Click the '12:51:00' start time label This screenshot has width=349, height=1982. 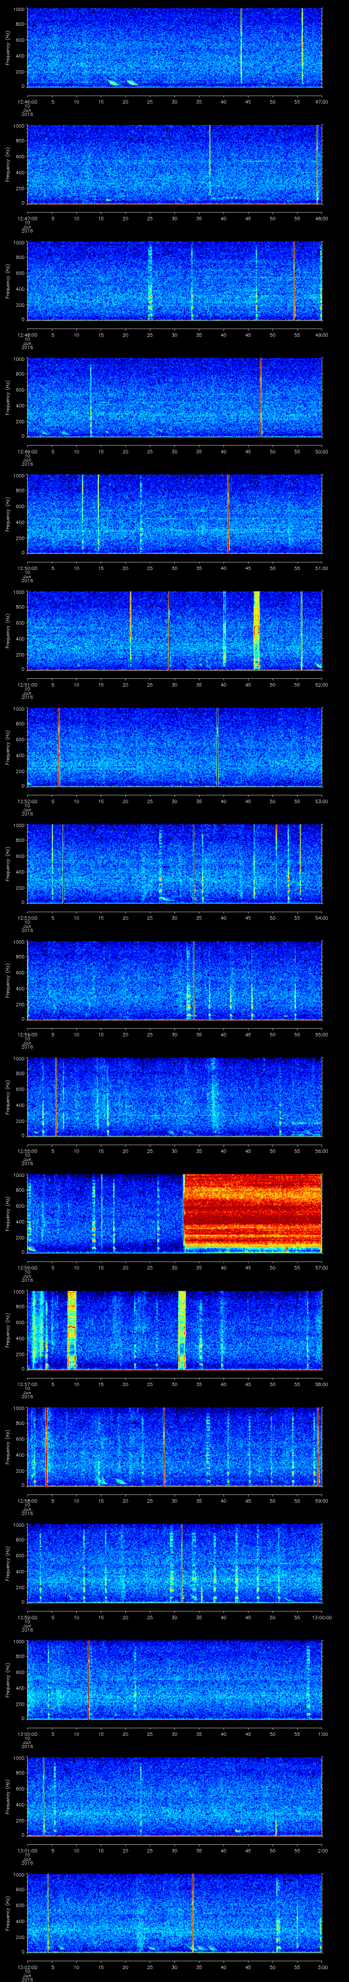tap(28, 685)
